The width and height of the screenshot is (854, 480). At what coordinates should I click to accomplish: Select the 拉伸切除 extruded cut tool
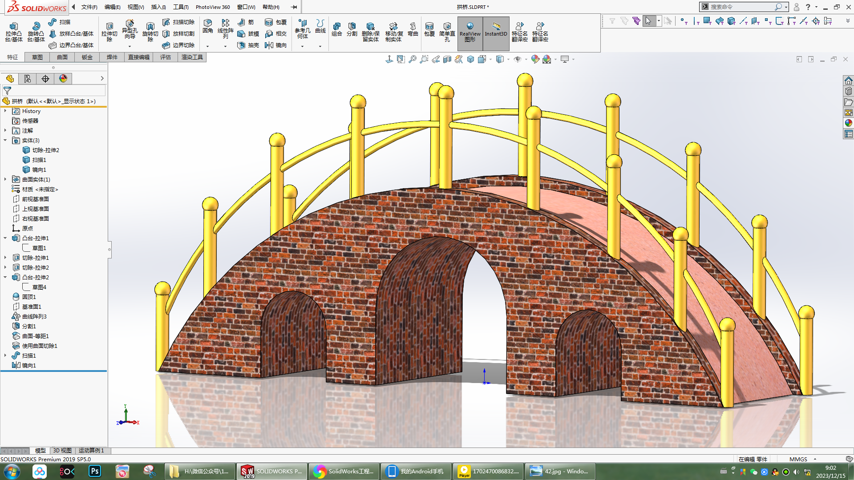click(109, 32)
